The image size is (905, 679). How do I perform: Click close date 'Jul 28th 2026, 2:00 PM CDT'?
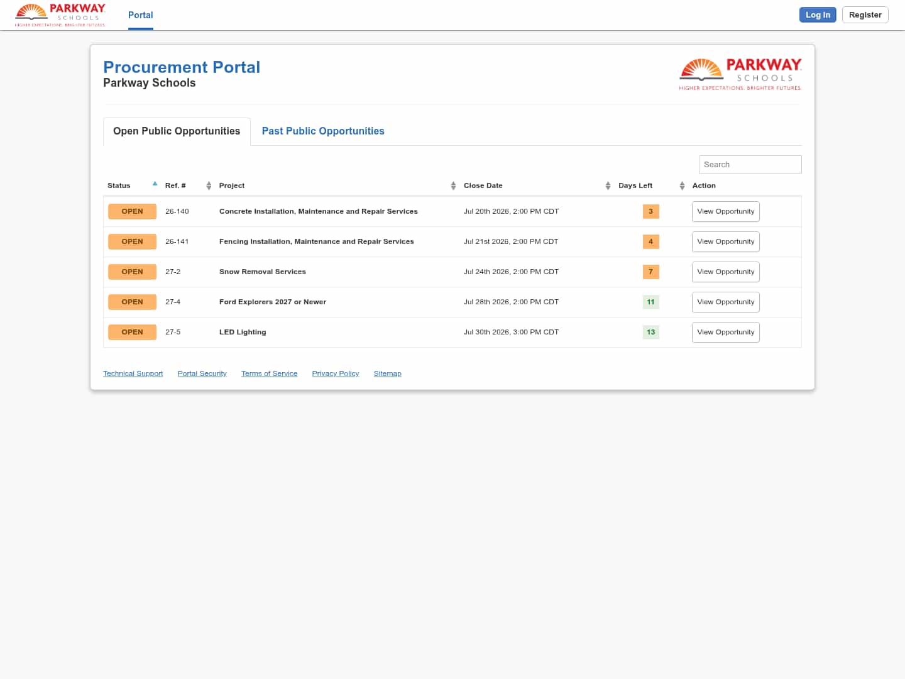coord(511,302)
